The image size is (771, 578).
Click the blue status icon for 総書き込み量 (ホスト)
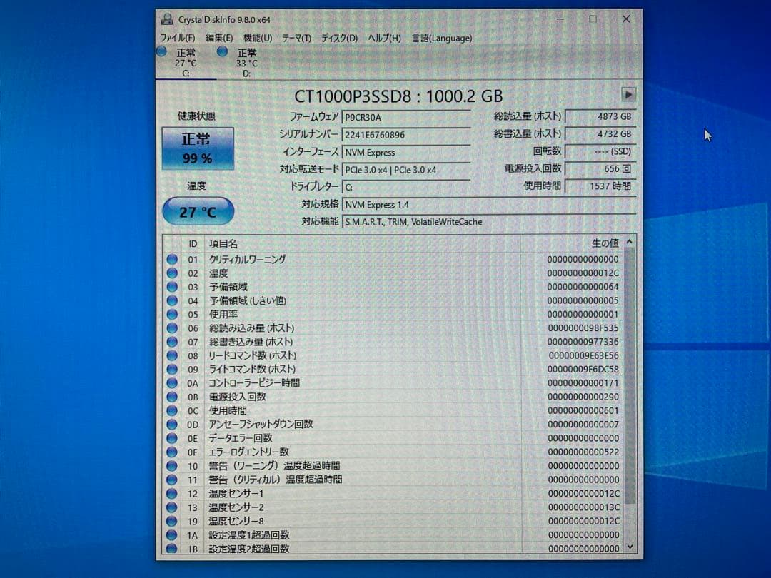[x=172, y=342]
